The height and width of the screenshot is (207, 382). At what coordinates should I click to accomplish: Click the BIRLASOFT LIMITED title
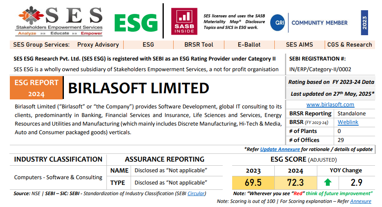[x=138, y=88]
